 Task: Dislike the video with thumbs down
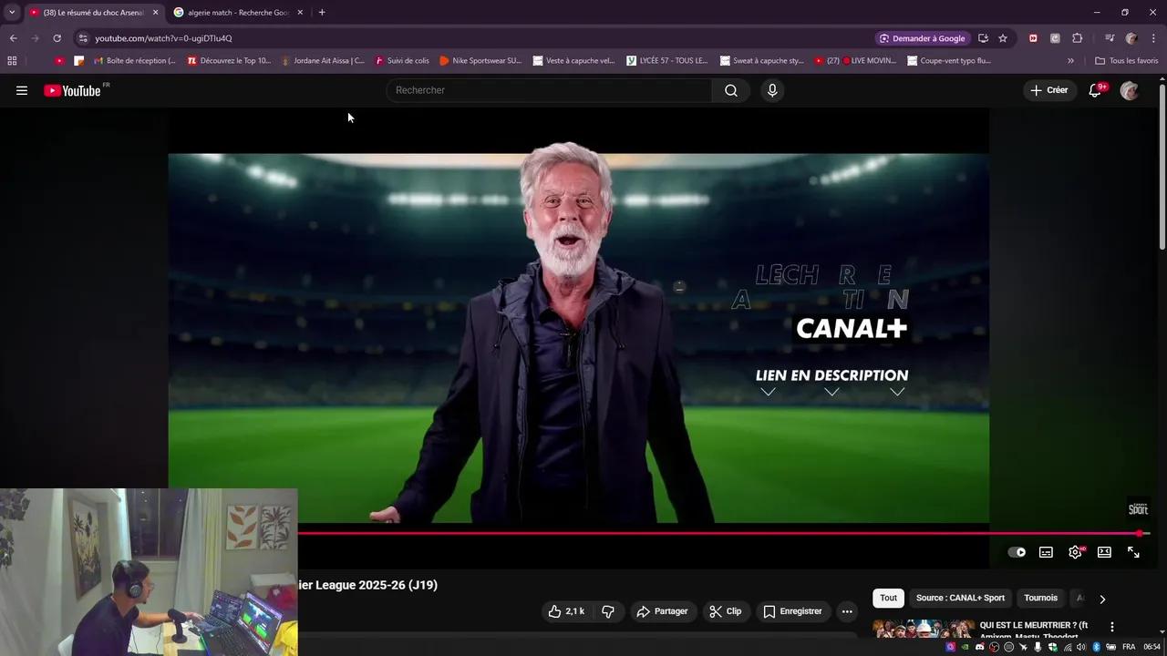click(x=608, y=611)
